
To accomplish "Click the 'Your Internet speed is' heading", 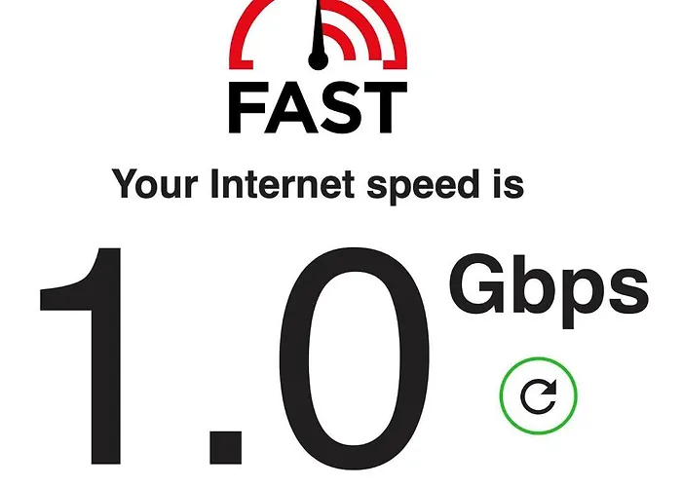I will click(x=318, y=185).
